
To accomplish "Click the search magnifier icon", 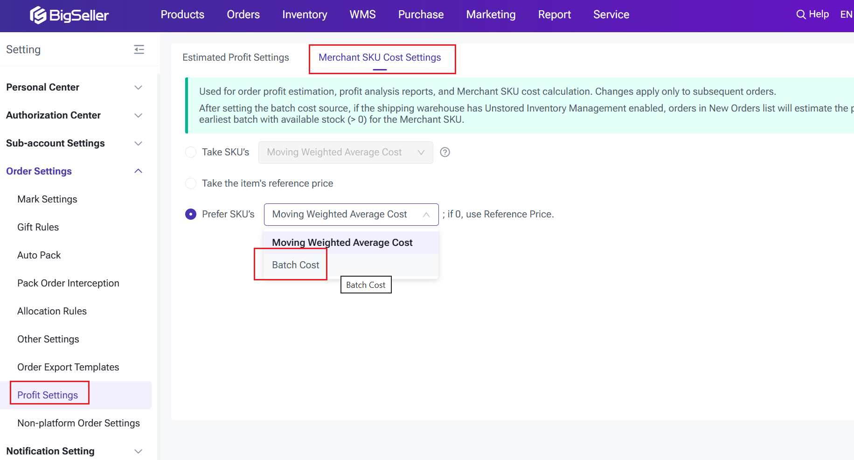I will (801, 14).
